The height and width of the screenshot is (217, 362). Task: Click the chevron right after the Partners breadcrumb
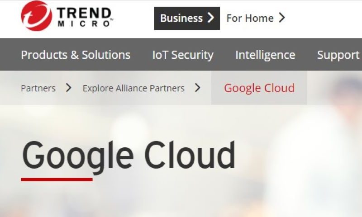point(68,88)
